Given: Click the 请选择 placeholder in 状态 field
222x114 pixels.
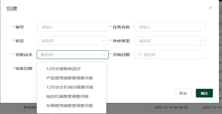Looking at the screenshot, I should [48, 41].
